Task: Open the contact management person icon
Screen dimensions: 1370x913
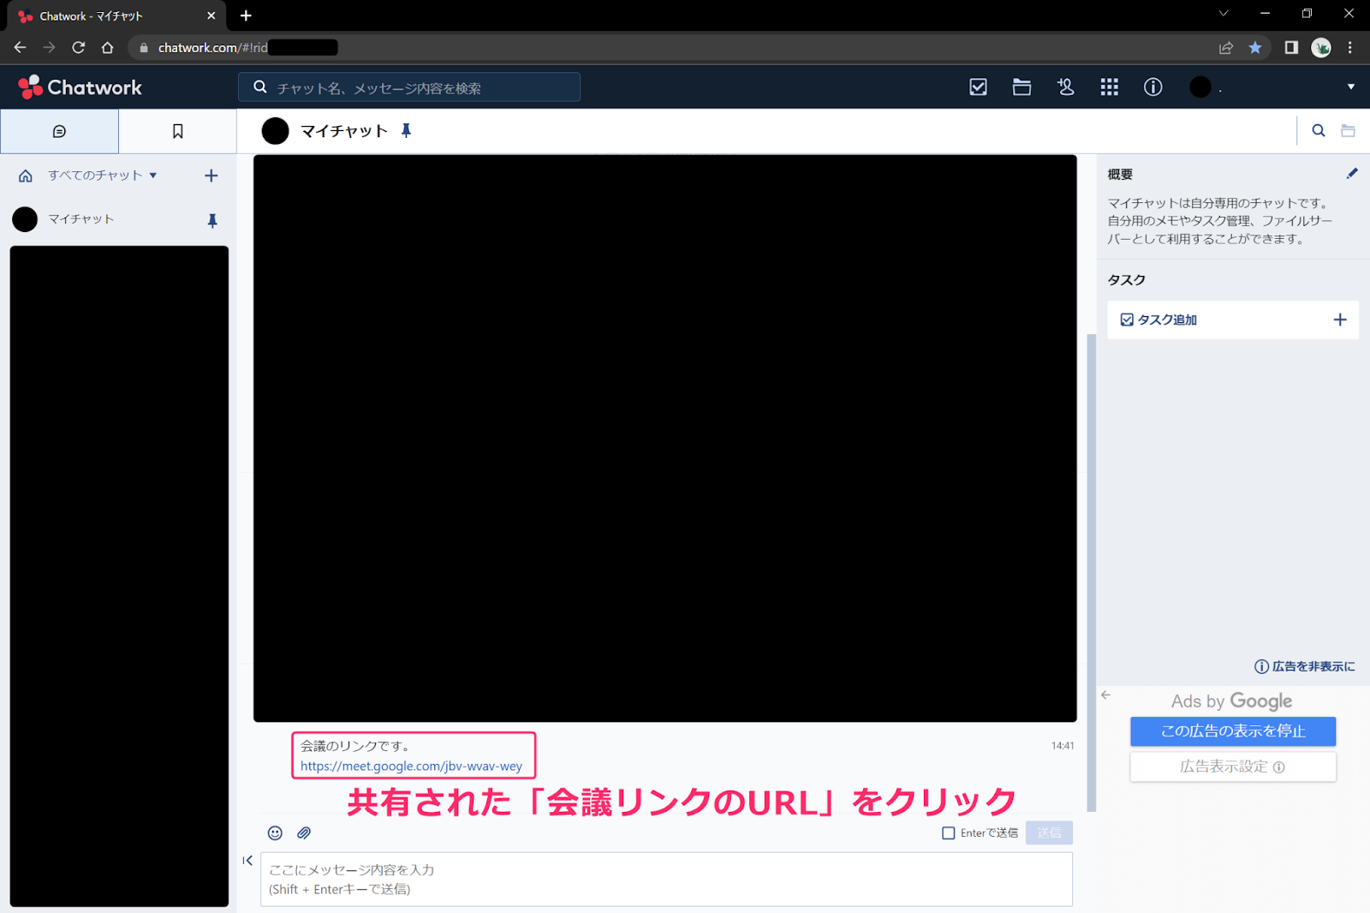Action: pyautogui.click(x=1065, y=87)
